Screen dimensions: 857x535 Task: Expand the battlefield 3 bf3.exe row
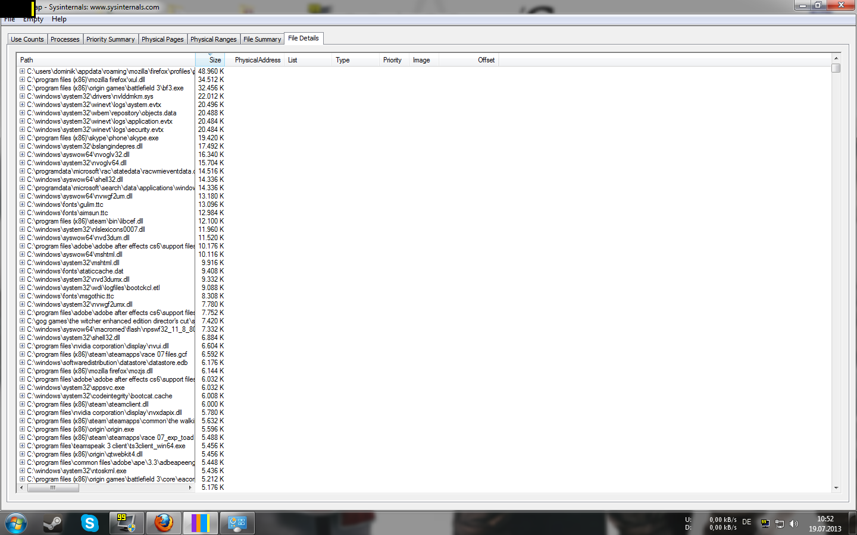coord(22,87)
